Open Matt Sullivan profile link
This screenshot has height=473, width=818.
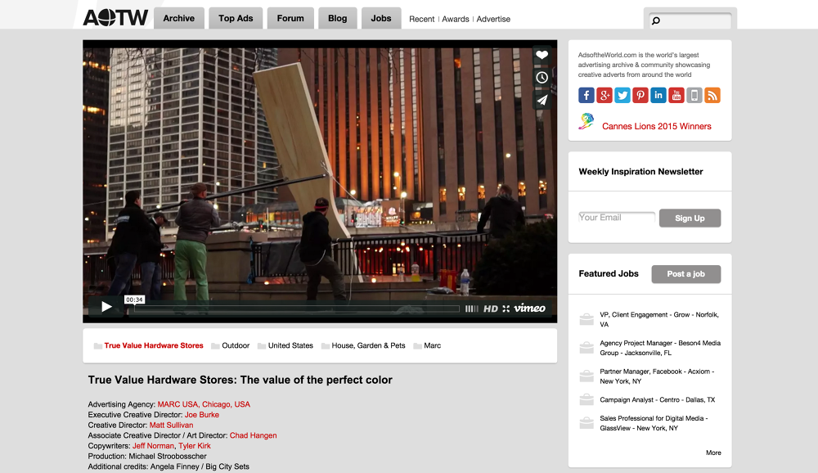click(171, 425)
